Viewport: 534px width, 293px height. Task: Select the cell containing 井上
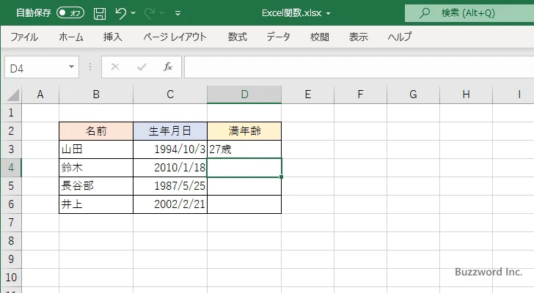[96, 204]
